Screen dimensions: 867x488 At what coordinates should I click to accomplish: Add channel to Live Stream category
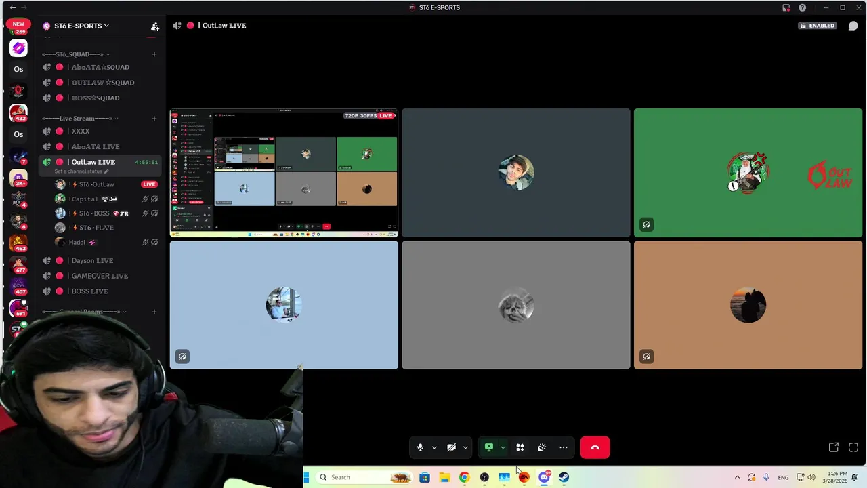[x=154, y=119]
